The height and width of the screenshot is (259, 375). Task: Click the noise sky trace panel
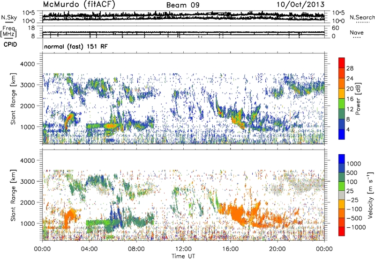pyautogui.click(x=183, y=17)
